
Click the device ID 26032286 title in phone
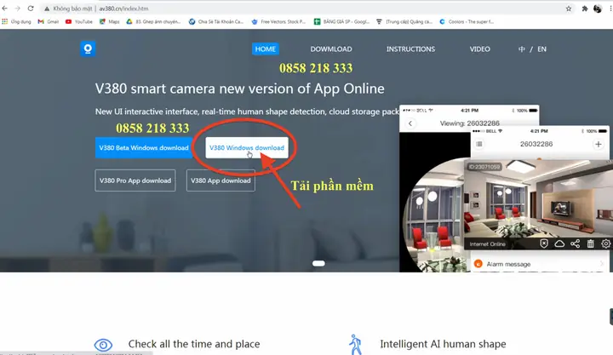536,144
